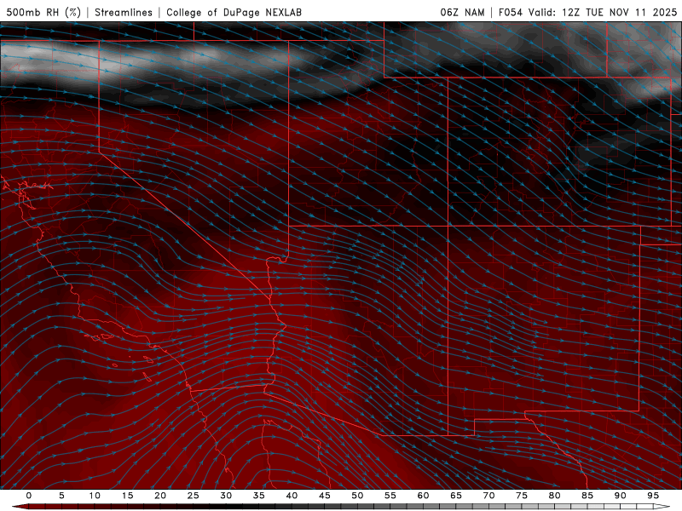The height and width of the screenshot is (511, 682).
Task: Click the colorbar label "70"
Action: coord(488,496)
